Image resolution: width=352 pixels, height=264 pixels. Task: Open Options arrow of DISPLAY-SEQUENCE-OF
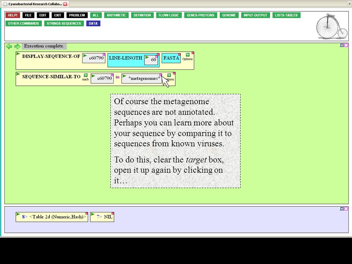[x=187, y=55]
